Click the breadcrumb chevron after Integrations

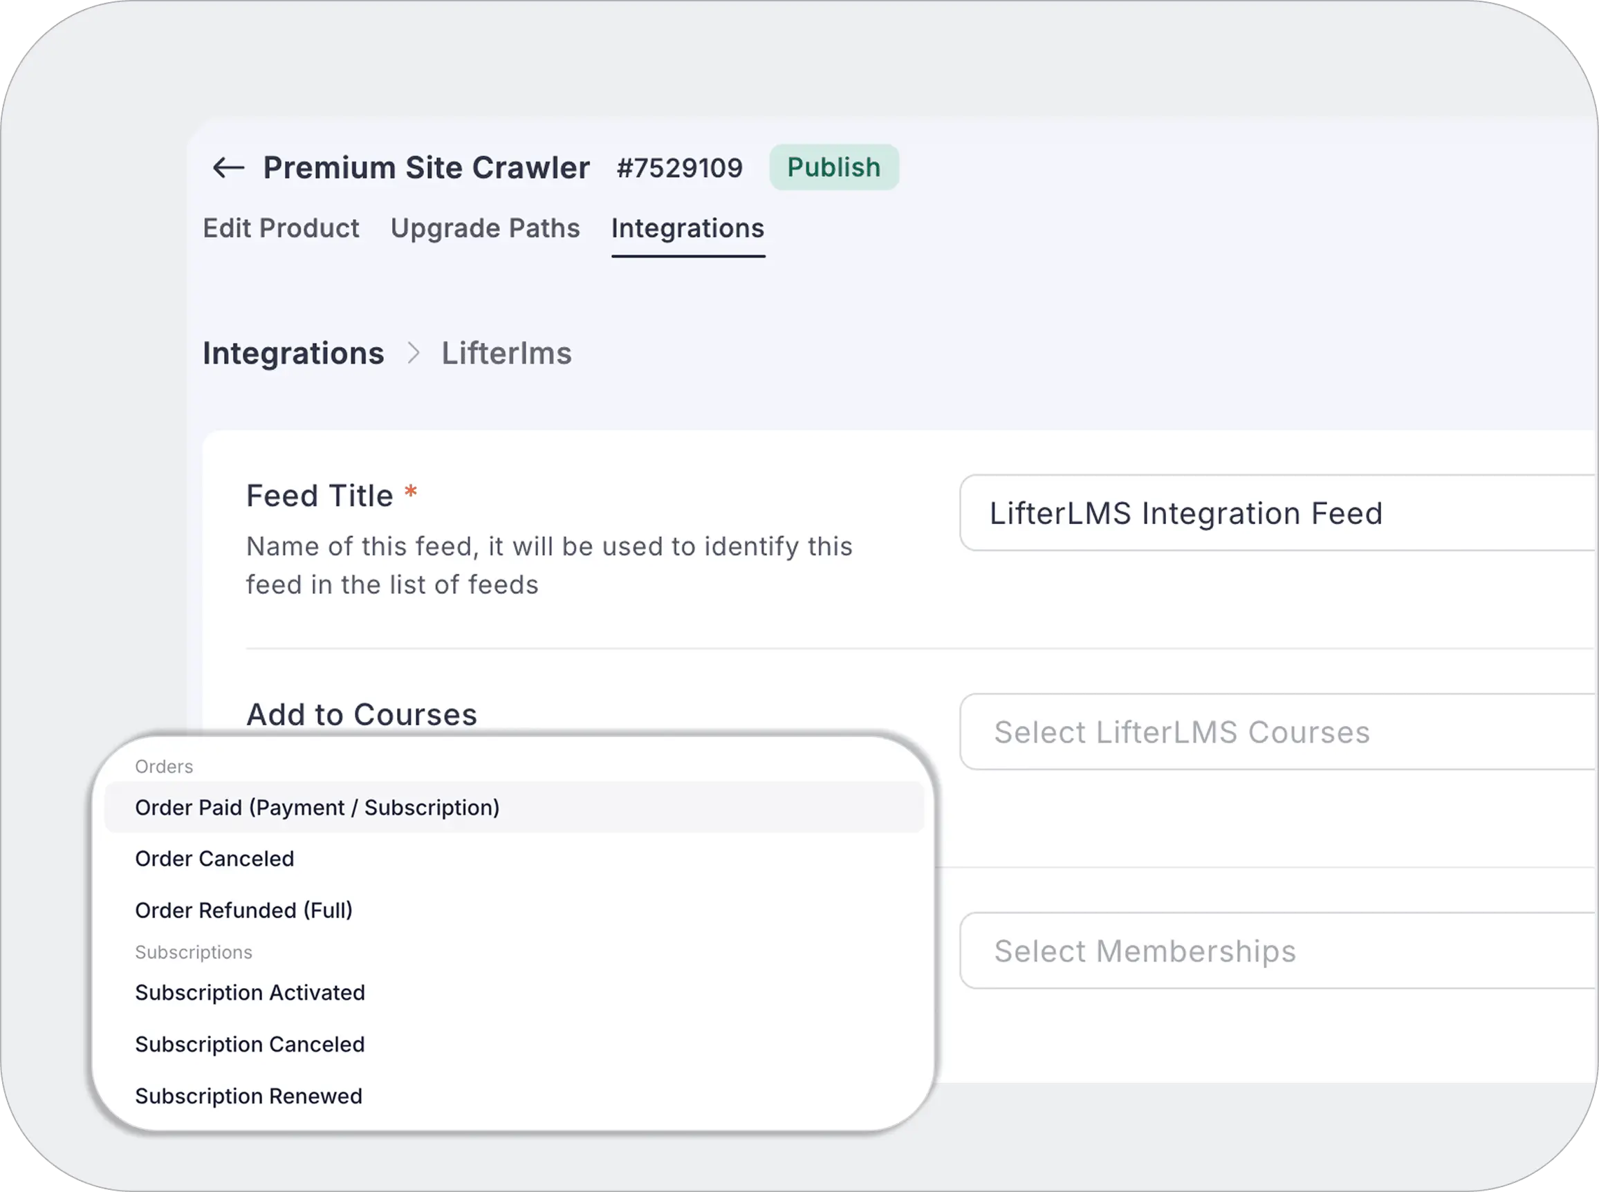pyautogui.click(x=413, y=353)
